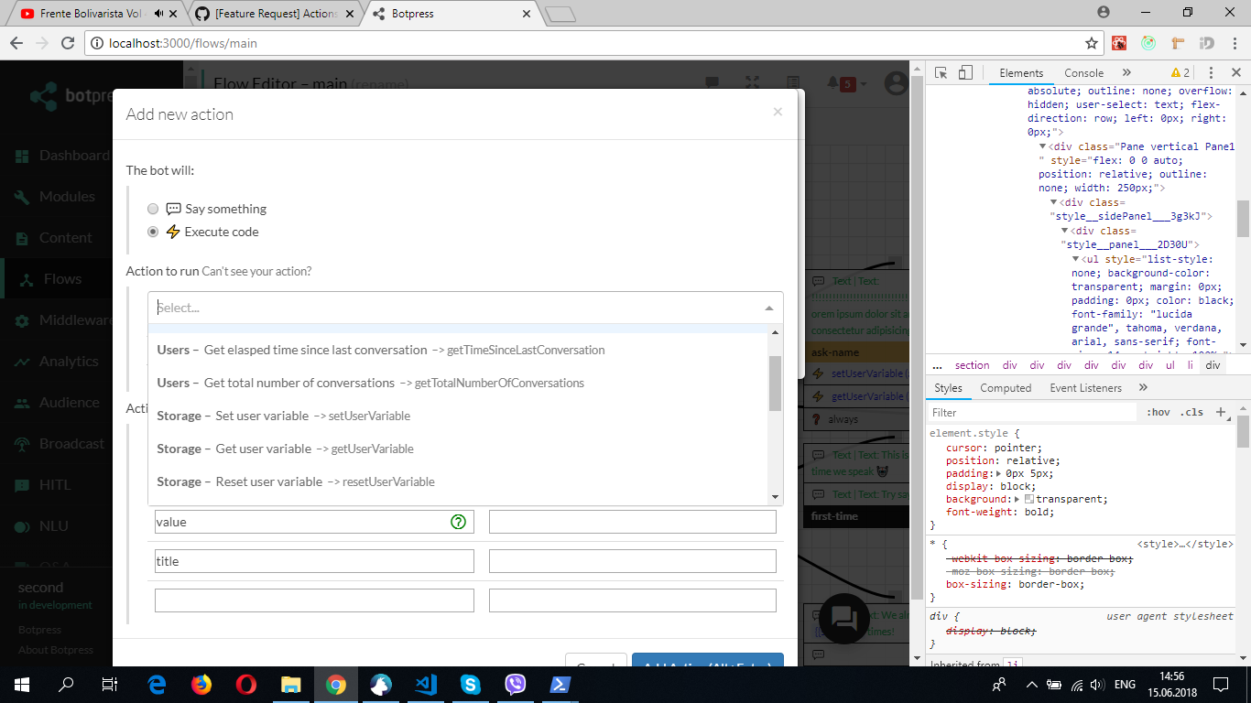The image size is (1251, 703).
Task: Click the Analytics sidebar icon
Action: (x=22, y=361)
